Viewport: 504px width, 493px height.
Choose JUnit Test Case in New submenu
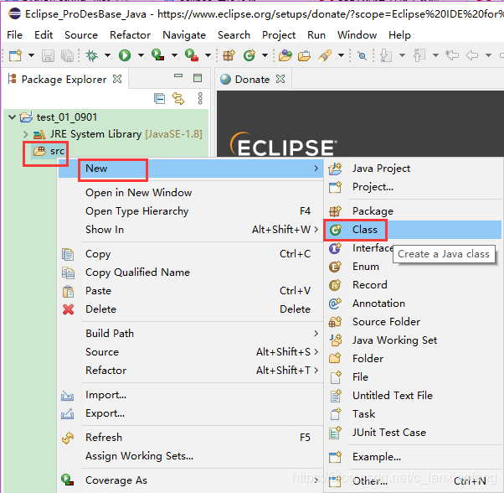tap(414, 432)
